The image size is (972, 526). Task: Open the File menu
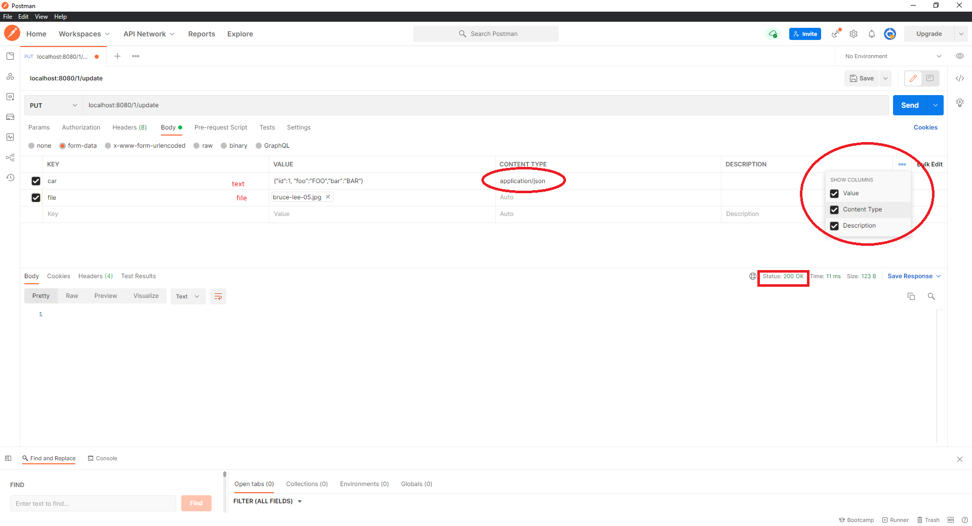point(8,17)
